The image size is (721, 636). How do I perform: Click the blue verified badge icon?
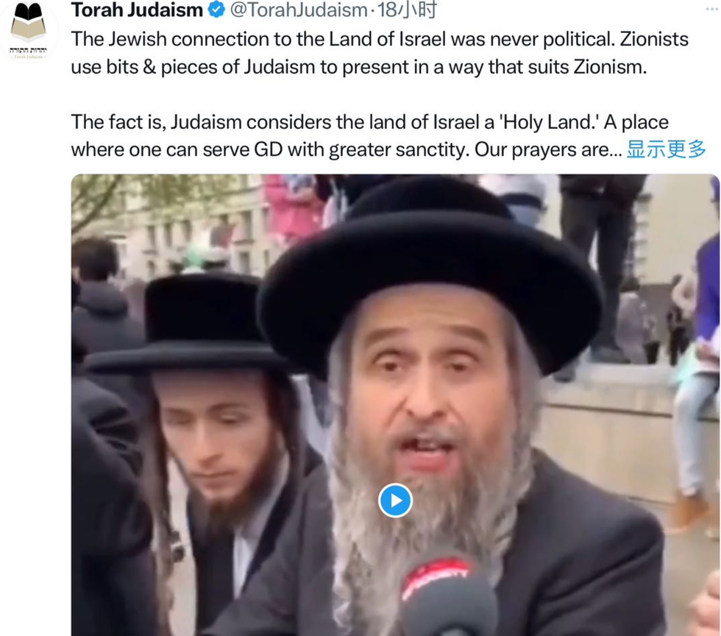click(x=216, y=10)
